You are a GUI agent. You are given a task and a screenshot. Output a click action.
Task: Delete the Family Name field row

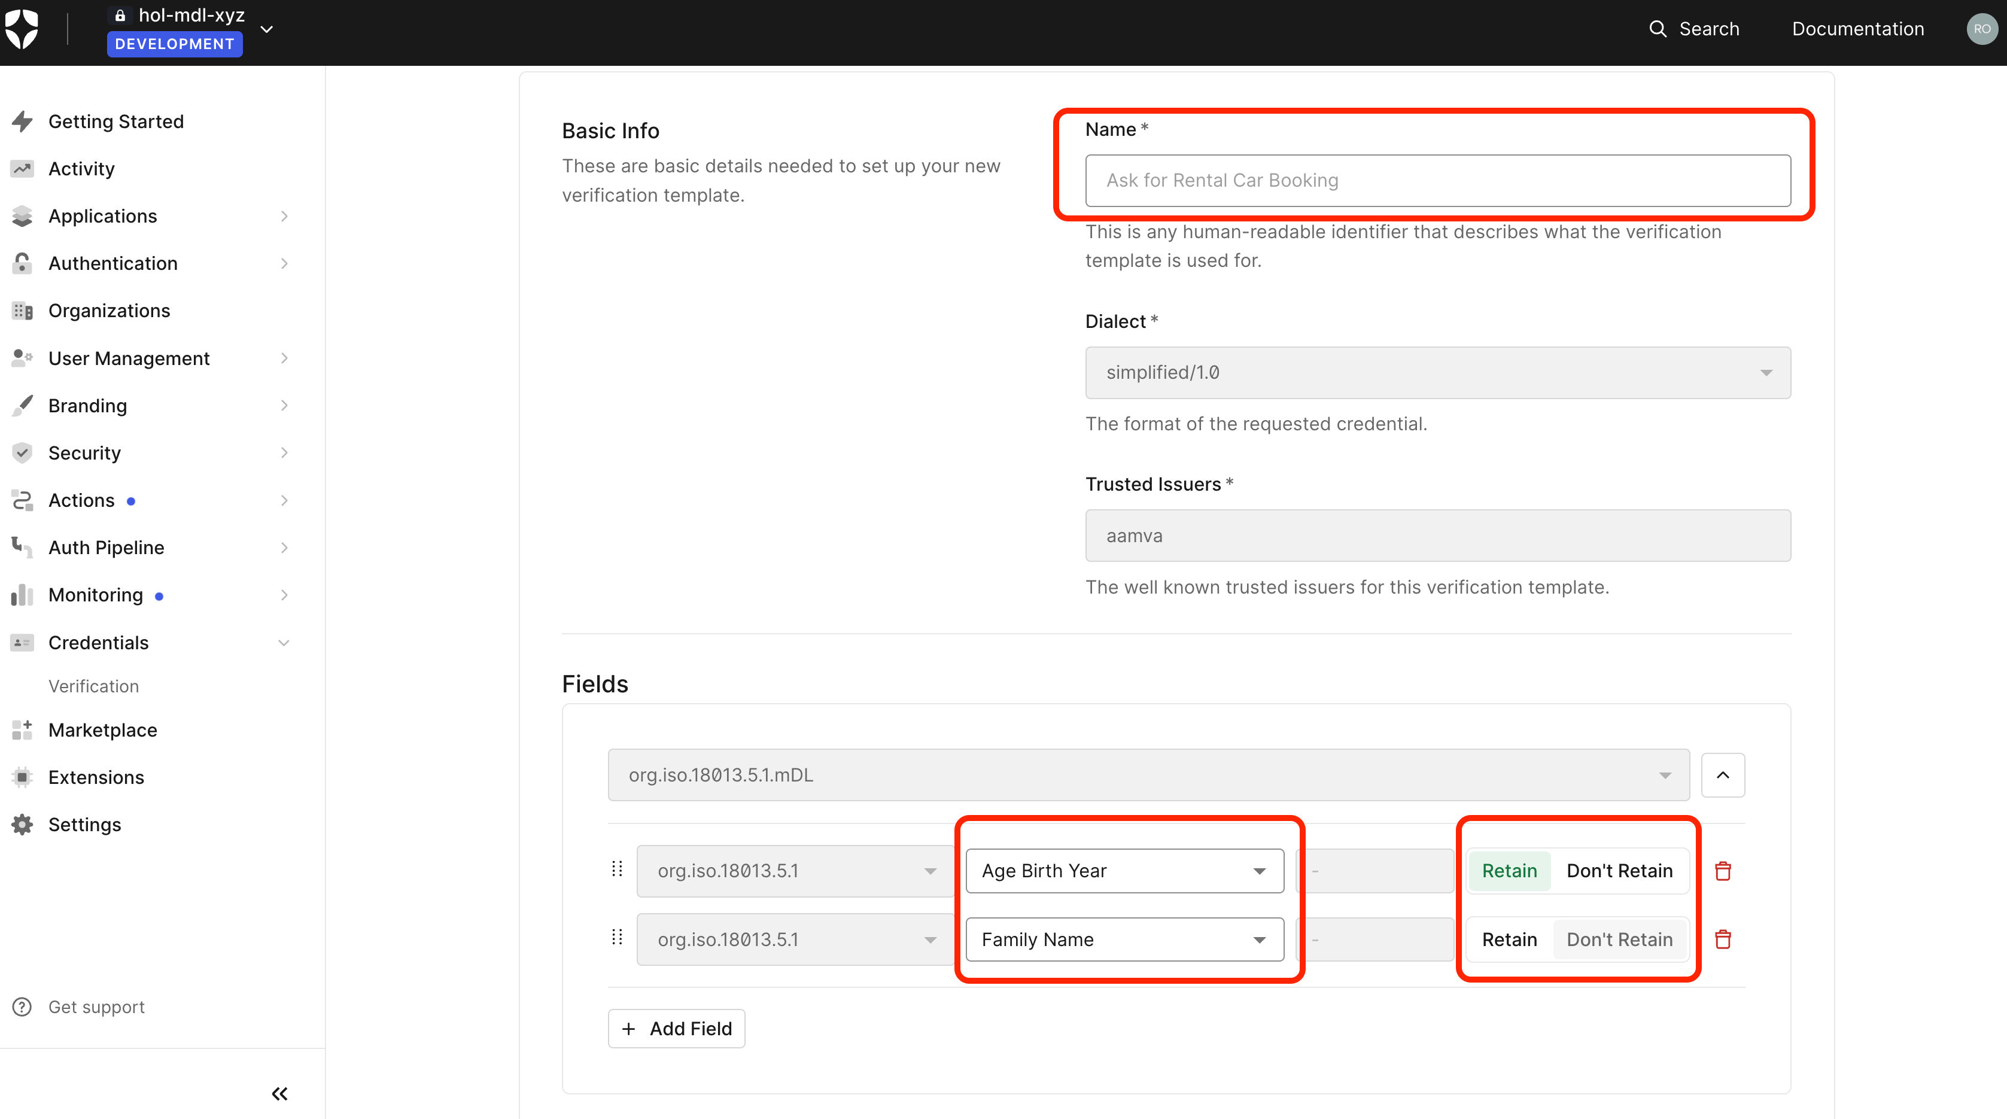(1723, 939)
